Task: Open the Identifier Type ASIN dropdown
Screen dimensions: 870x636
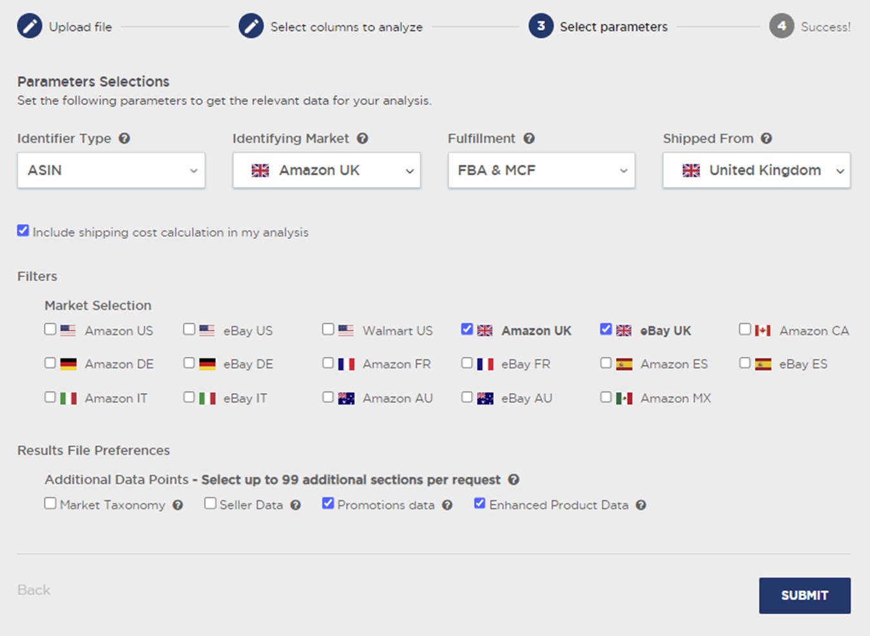Action: [x=111, y=171]
